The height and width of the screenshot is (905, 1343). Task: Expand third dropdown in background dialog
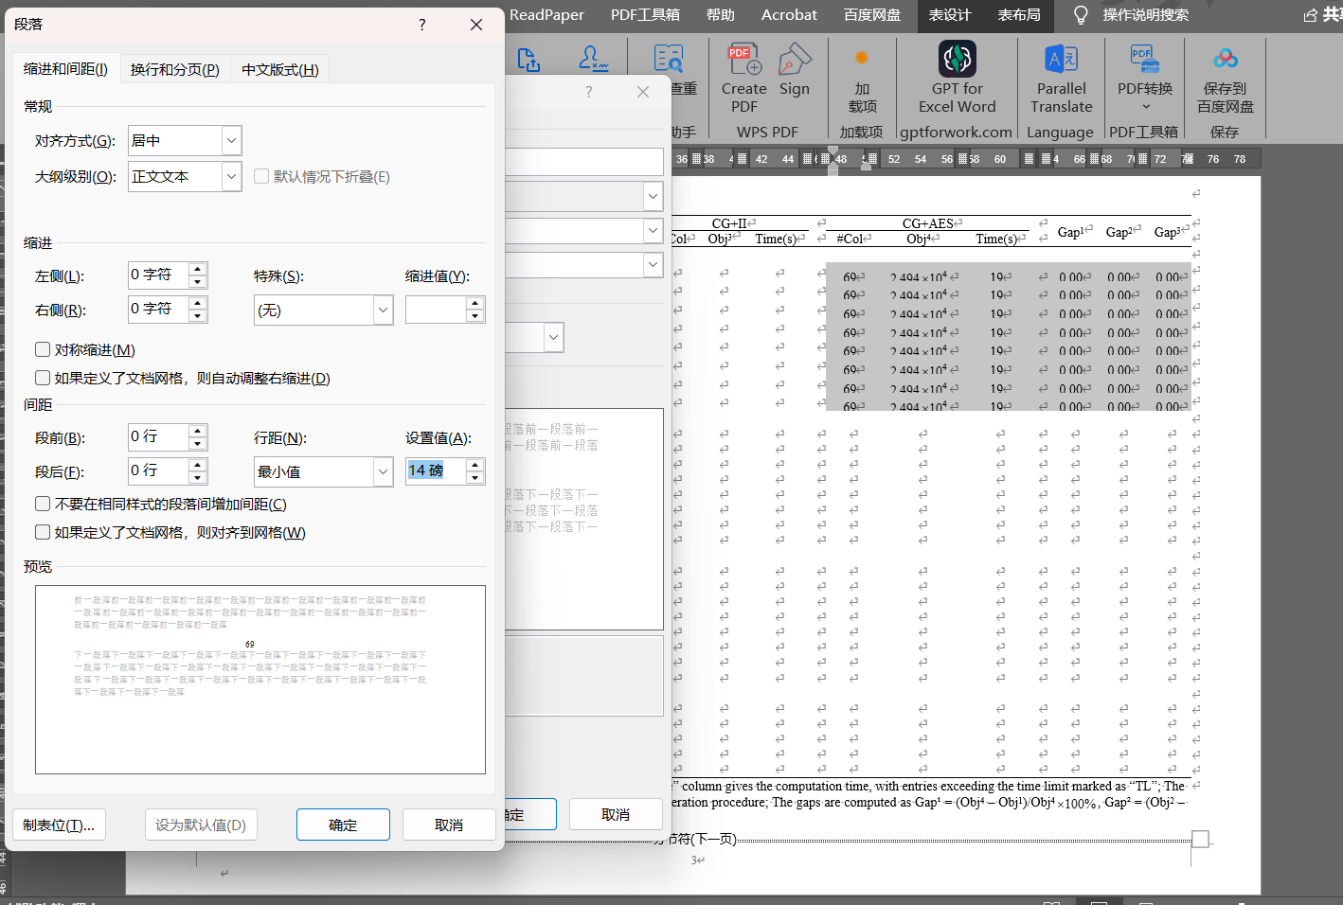point(653,265)
